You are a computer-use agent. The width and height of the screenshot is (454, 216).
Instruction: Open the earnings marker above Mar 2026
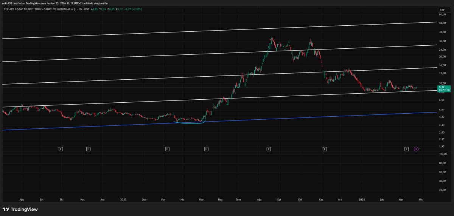pos(407,149)
